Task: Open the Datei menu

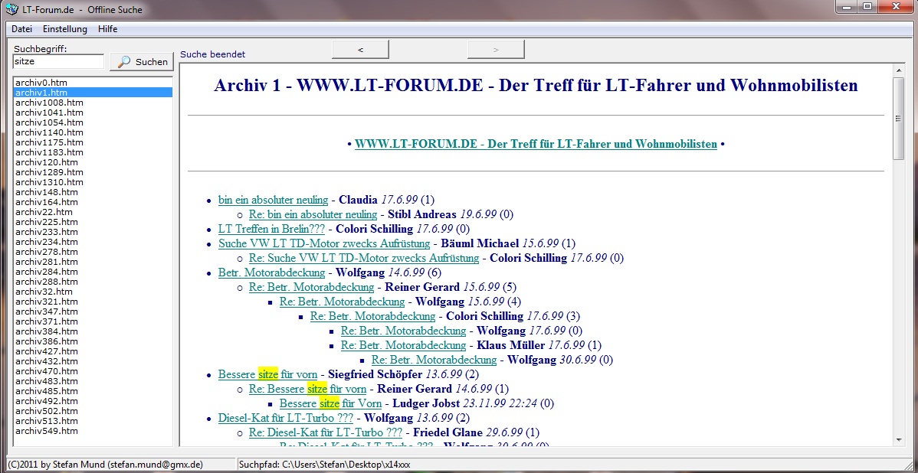Action: pyautogui.click(x=21, y=28)
